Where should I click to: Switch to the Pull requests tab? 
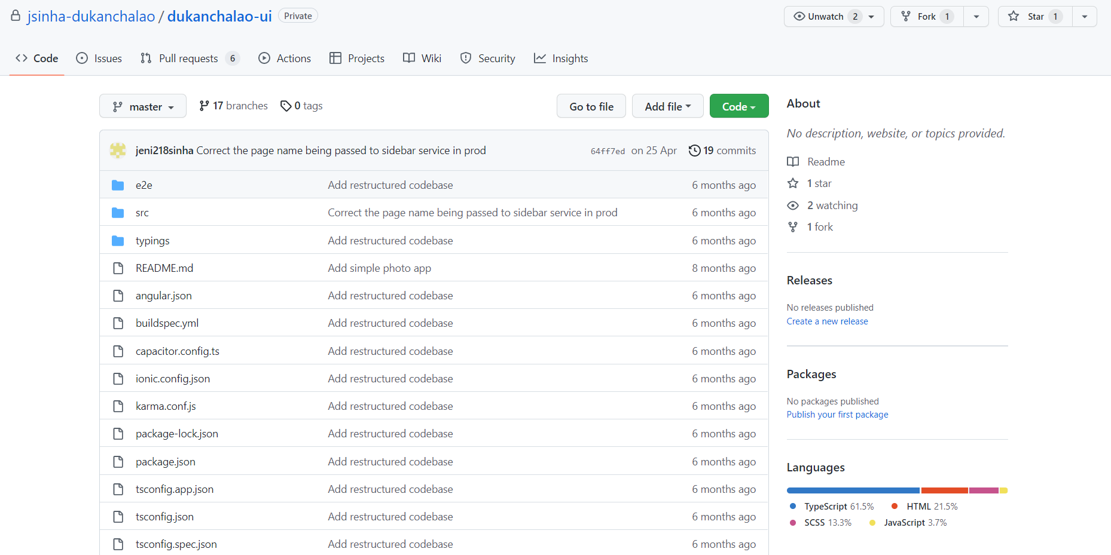coord(187,58)
